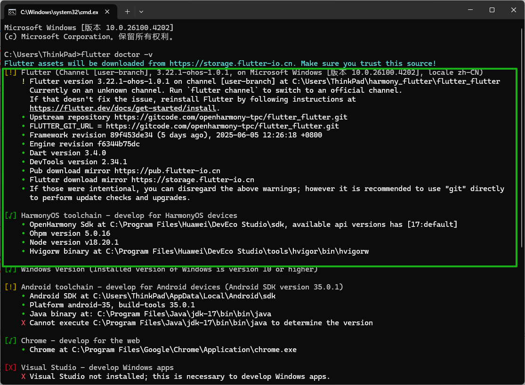
Task: Click the Pub download mirror URL
Action: (x=168, y=171)
